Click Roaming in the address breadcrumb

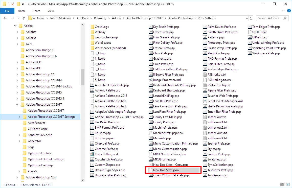point(100,18)
